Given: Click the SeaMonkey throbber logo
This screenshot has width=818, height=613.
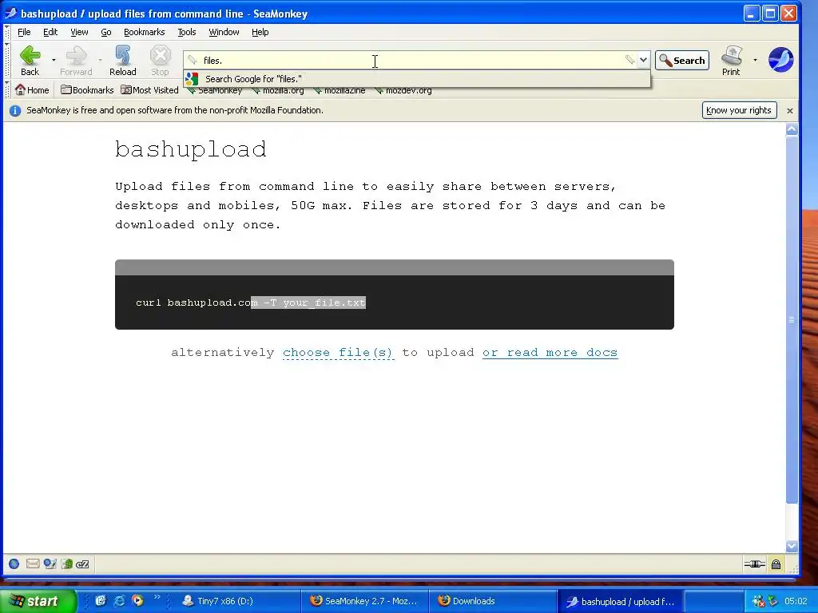Looking at the screenshot, I should [x=781, y=59].
